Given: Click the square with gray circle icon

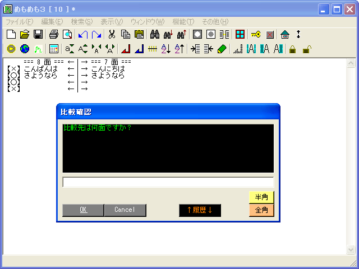Looking at the screenshot, I should (x=211, y=35).
